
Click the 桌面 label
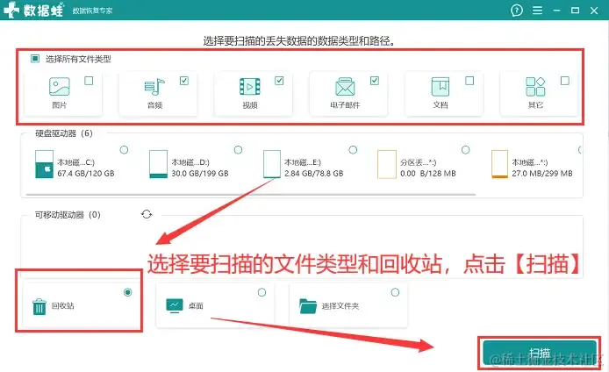coord(197,306)
